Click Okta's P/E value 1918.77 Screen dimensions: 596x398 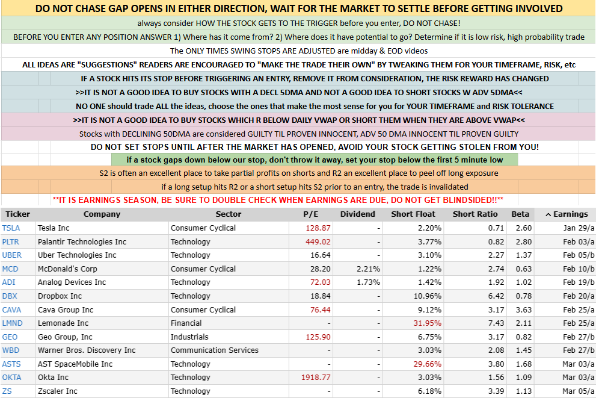click(316, 377)
